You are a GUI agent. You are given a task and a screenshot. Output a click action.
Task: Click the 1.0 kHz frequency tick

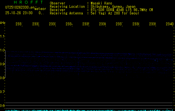pyautogui.click(x=3, y=50)
